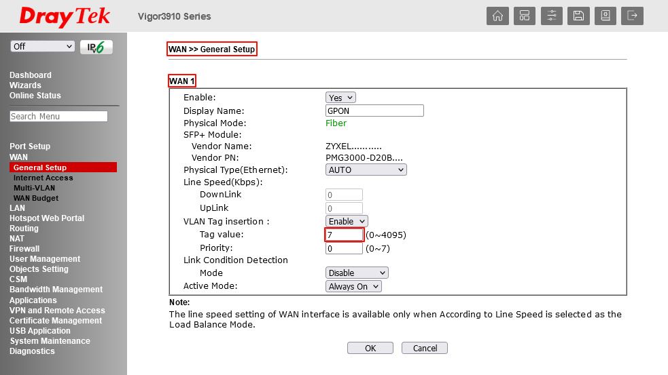Viewport: 668px width, 375px height.
Task: Toggle the IPv6 button in the sidebar
Action: point(96,47)
